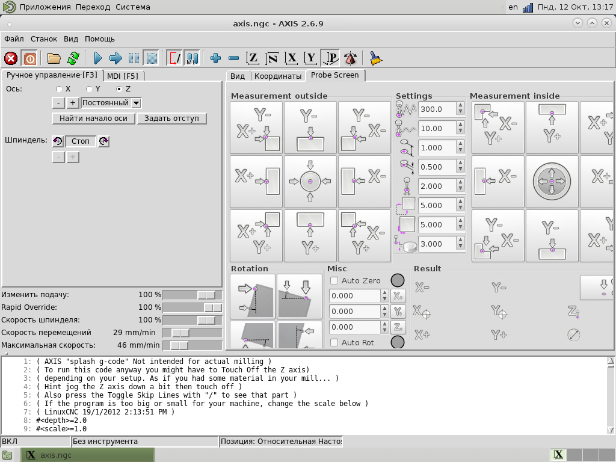
Task: Select the X axis radio button
Action: 59,89
